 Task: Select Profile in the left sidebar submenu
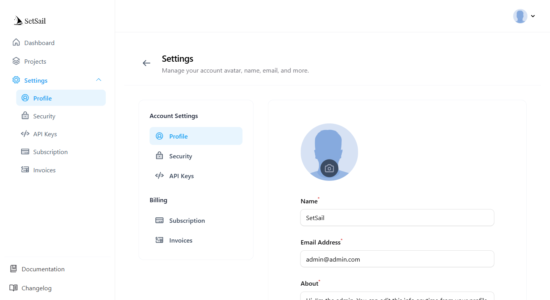point(61,98)
